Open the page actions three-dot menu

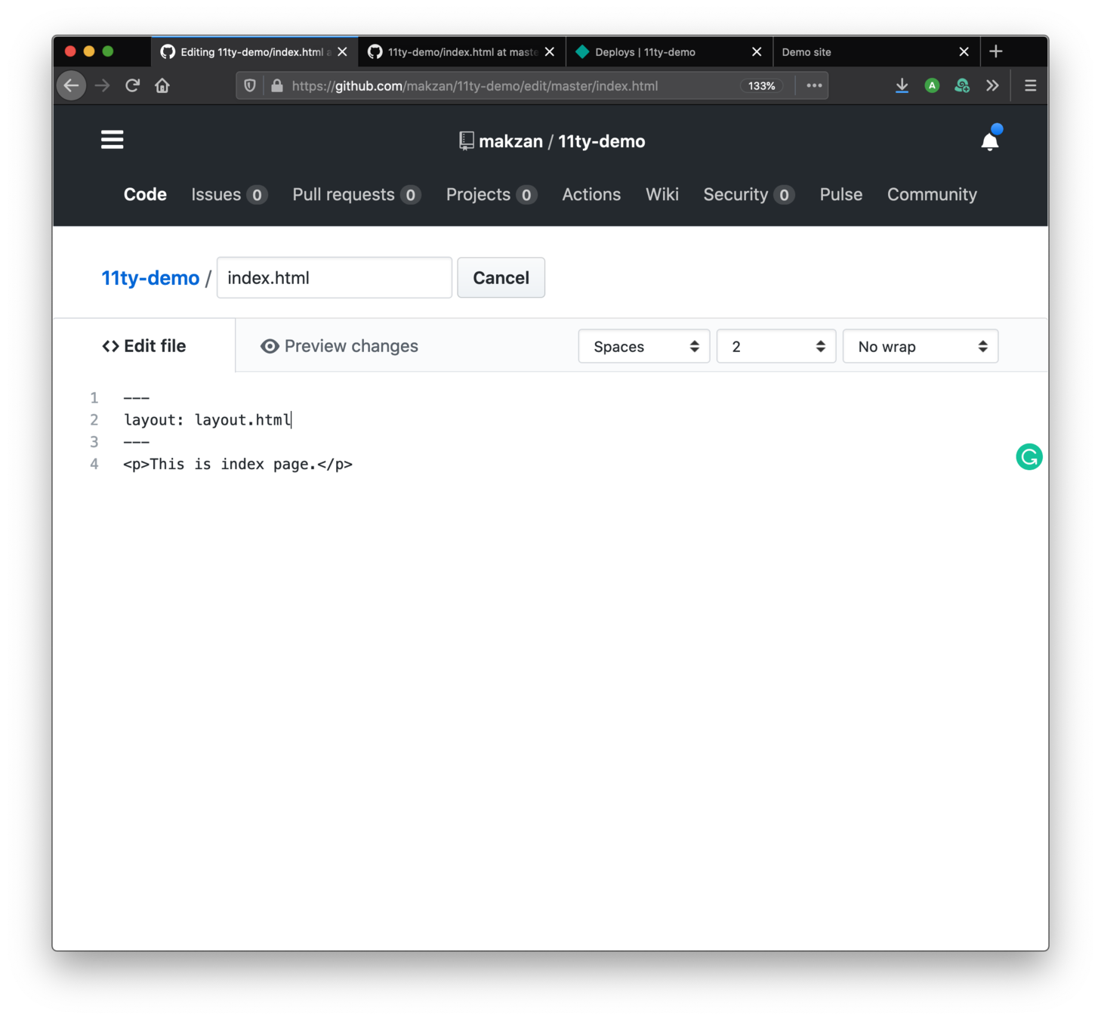click(x=814, y=85)
